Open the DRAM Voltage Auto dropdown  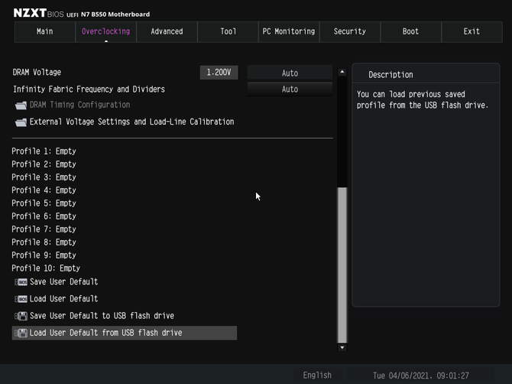click(290, 73)
